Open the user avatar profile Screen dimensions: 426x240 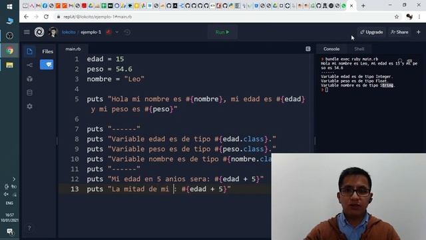53,32
